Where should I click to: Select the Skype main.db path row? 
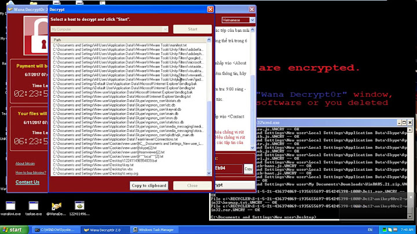pos(115,114)
